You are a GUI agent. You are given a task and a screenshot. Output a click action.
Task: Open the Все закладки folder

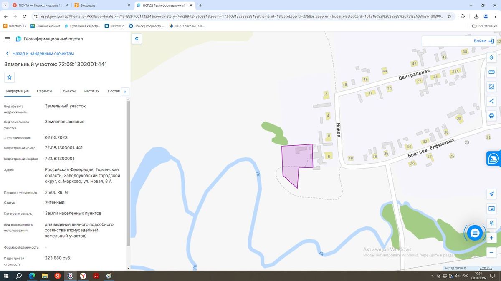[484, 26]
